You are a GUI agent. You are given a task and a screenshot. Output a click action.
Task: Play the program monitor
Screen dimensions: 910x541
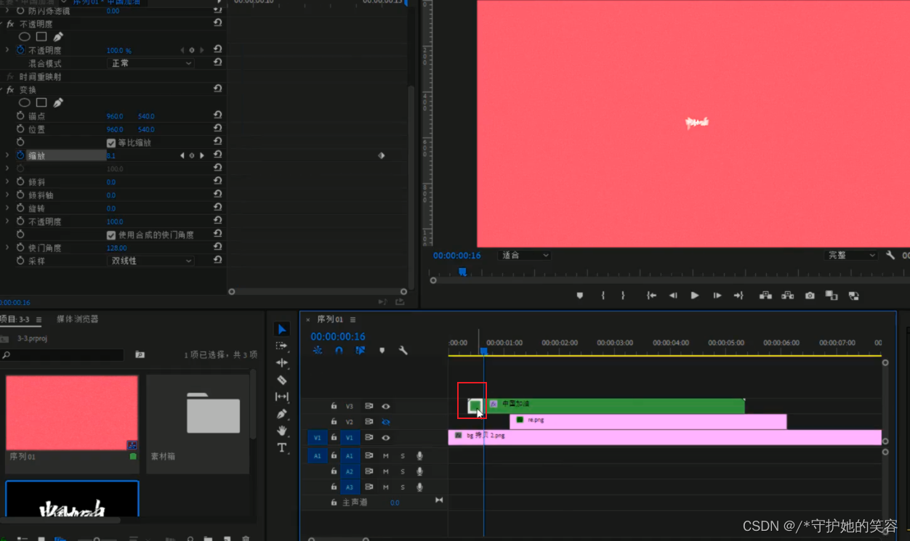tap(695, 296)
